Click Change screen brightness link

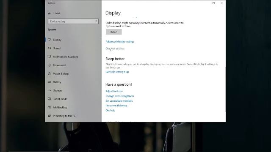point(120,96)
